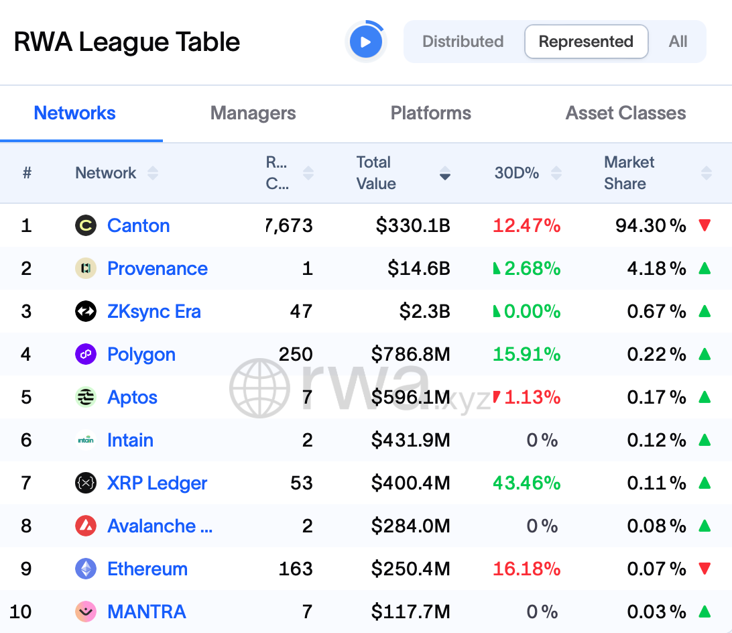Click the Provenance network logo icon
Image resolution: width=732 pixels, height=633 pixels.
[x=86, y=268]
